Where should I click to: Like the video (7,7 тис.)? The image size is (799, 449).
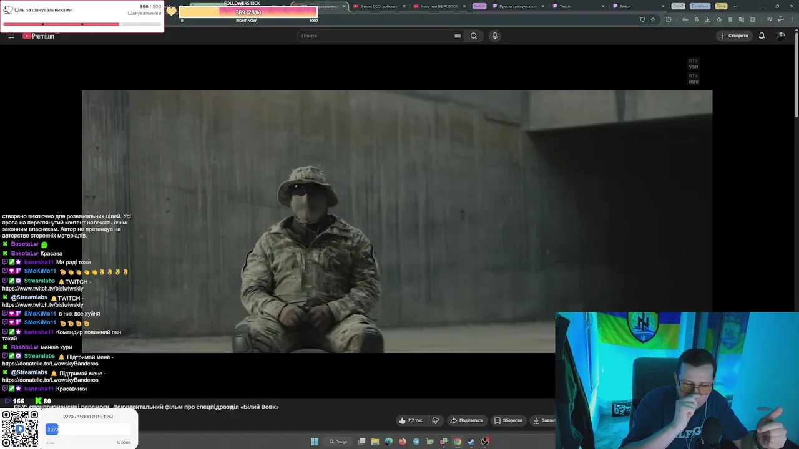click(411, 420)
